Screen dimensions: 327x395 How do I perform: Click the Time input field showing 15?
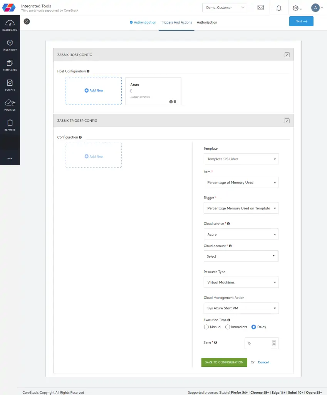click(262, 343)
